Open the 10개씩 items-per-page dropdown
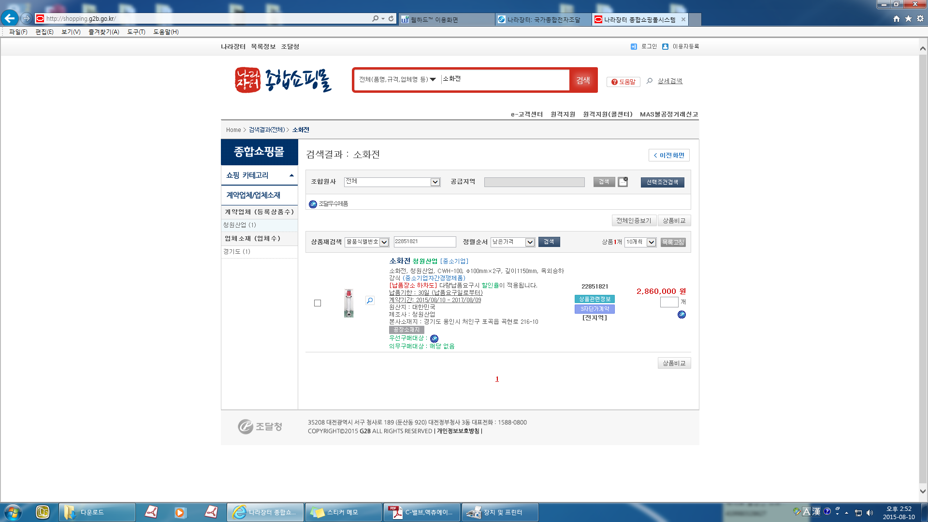This screenshot has height=522, width=928. 640,242
